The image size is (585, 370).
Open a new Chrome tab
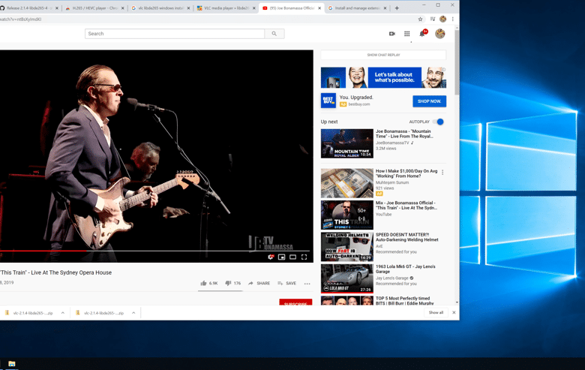397,8
